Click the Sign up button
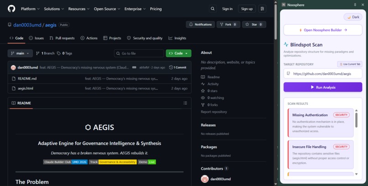The image size is (368, 186). click(x=247, y=9)
